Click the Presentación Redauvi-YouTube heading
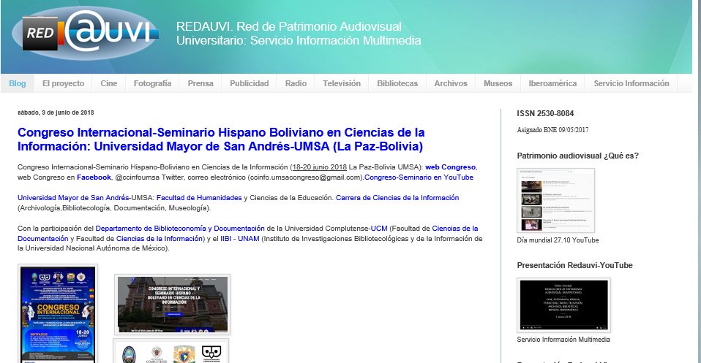 coord(574,265)
